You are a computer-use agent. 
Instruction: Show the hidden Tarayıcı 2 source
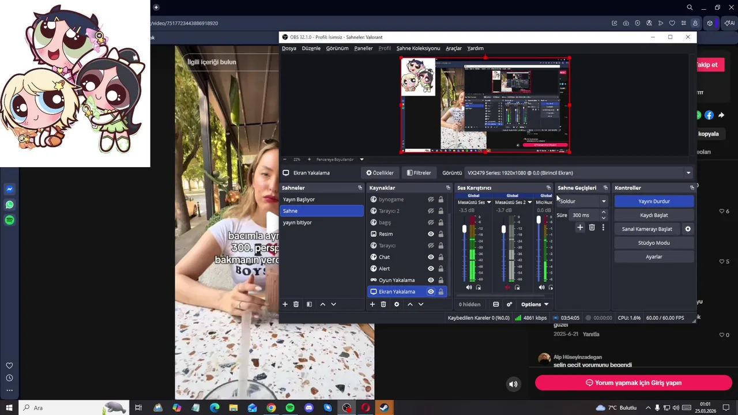point(431,211)
